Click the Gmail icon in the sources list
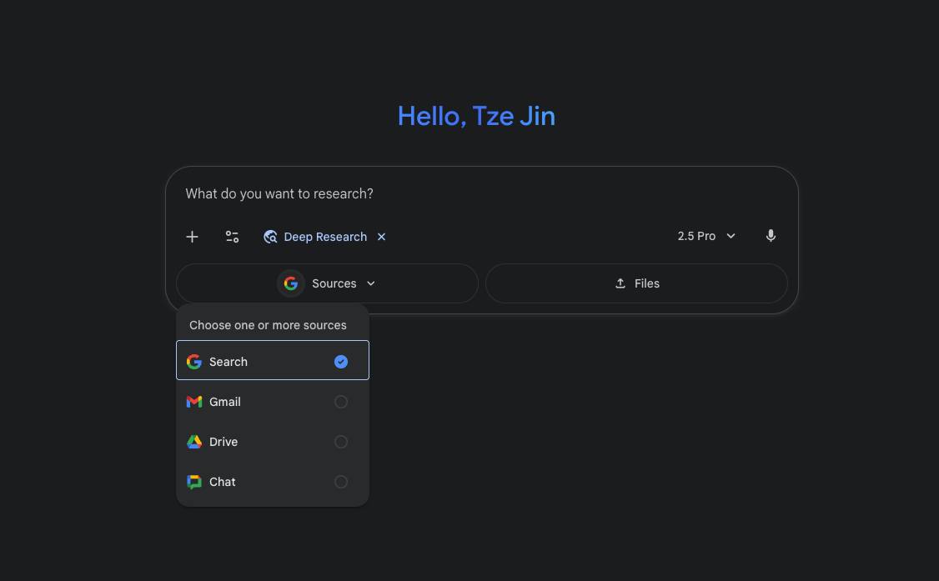The height and width of the screenshot is (581, 939). (x=194, y=401)
